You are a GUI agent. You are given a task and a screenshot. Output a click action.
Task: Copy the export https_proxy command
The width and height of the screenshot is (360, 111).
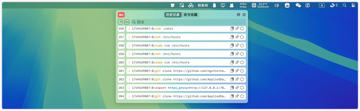pyautogui.click(x=232, y=88)
